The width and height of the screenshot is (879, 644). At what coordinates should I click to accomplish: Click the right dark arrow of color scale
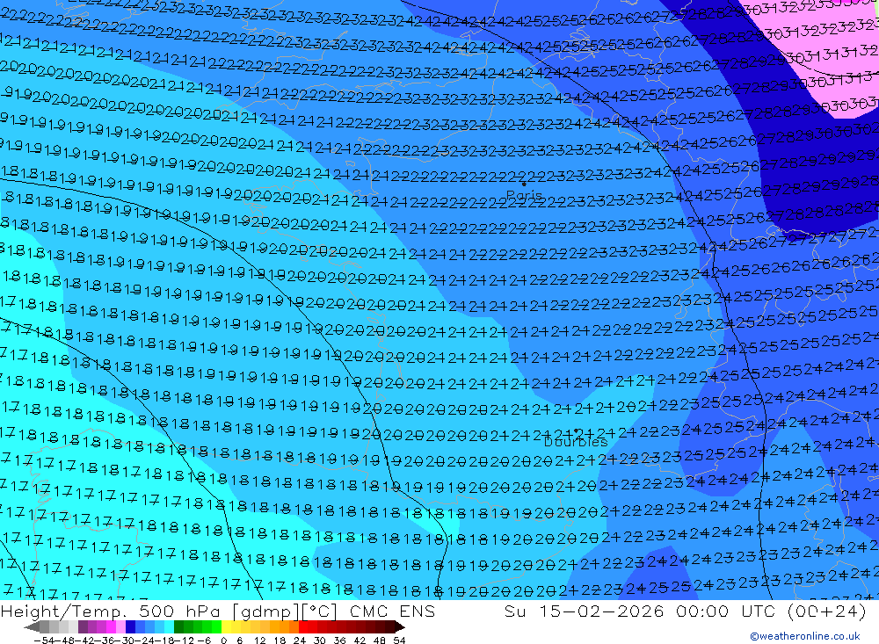click(399, 627)
